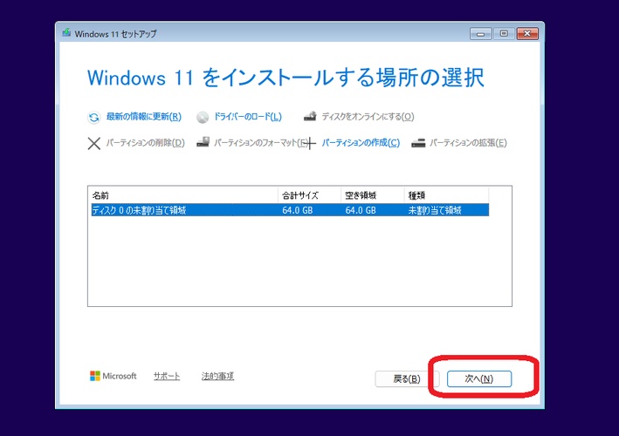The width and height of the screenshot is (619, 436).
Task: Click the 次へ(N) button
Action: click(479, 378)
